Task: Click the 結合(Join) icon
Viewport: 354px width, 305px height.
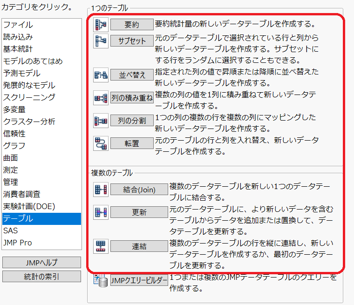Action: (101, 190)
